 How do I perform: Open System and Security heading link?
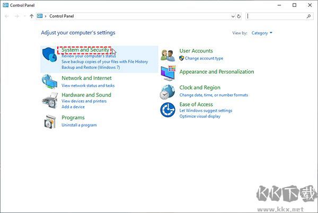[x=85, y=50]
